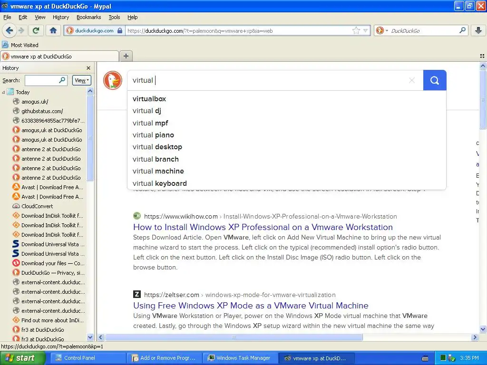Choose the 'virtual branch' suggestion
Image resolution: width=487 pixels, height=365 pixels.
[x=287, y=159]
